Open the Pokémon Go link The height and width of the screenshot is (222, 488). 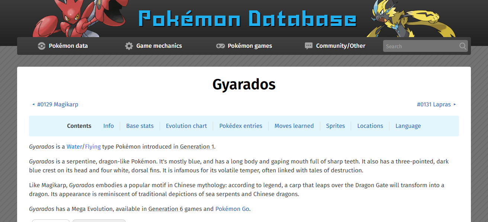coord(232,209)
